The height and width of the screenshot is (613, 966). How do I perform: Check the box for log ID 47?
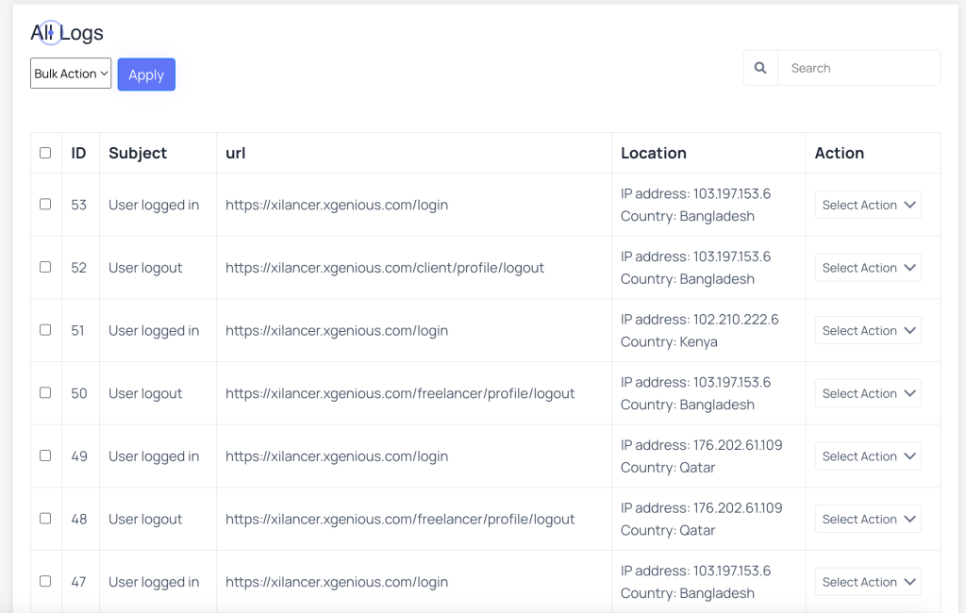pos(45,581)
